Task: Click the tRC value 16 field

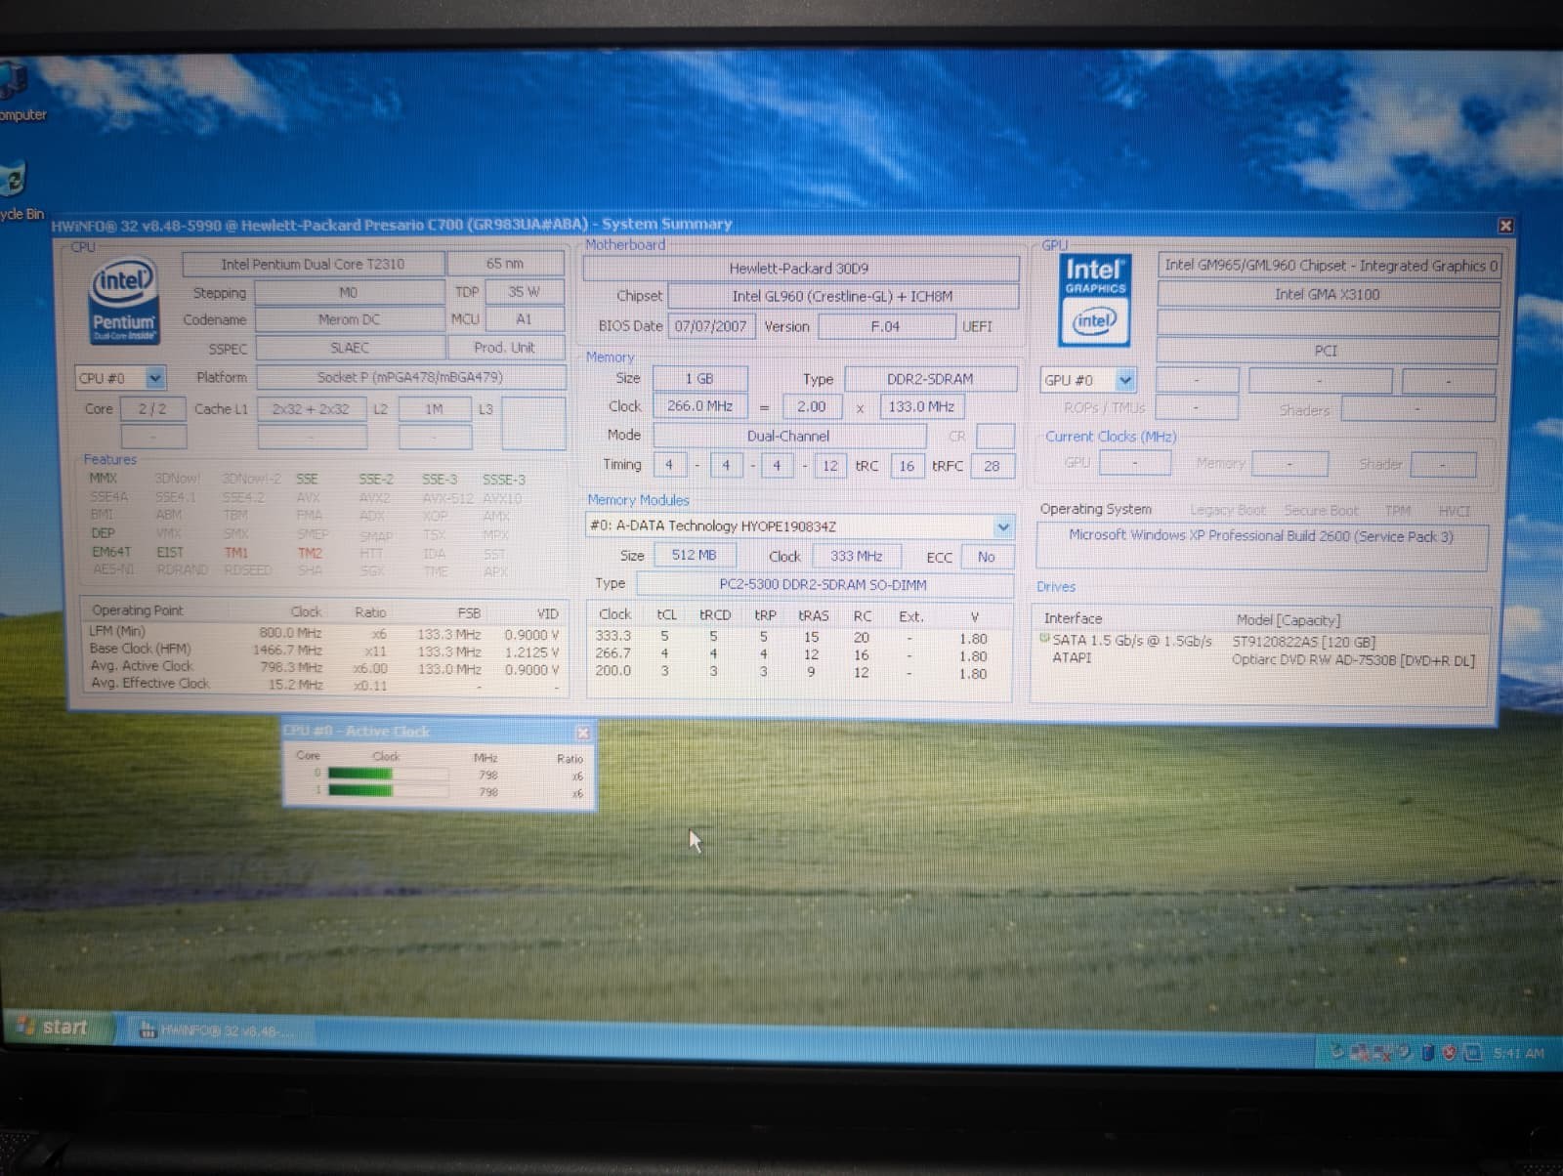Action: tap(907, 466)
